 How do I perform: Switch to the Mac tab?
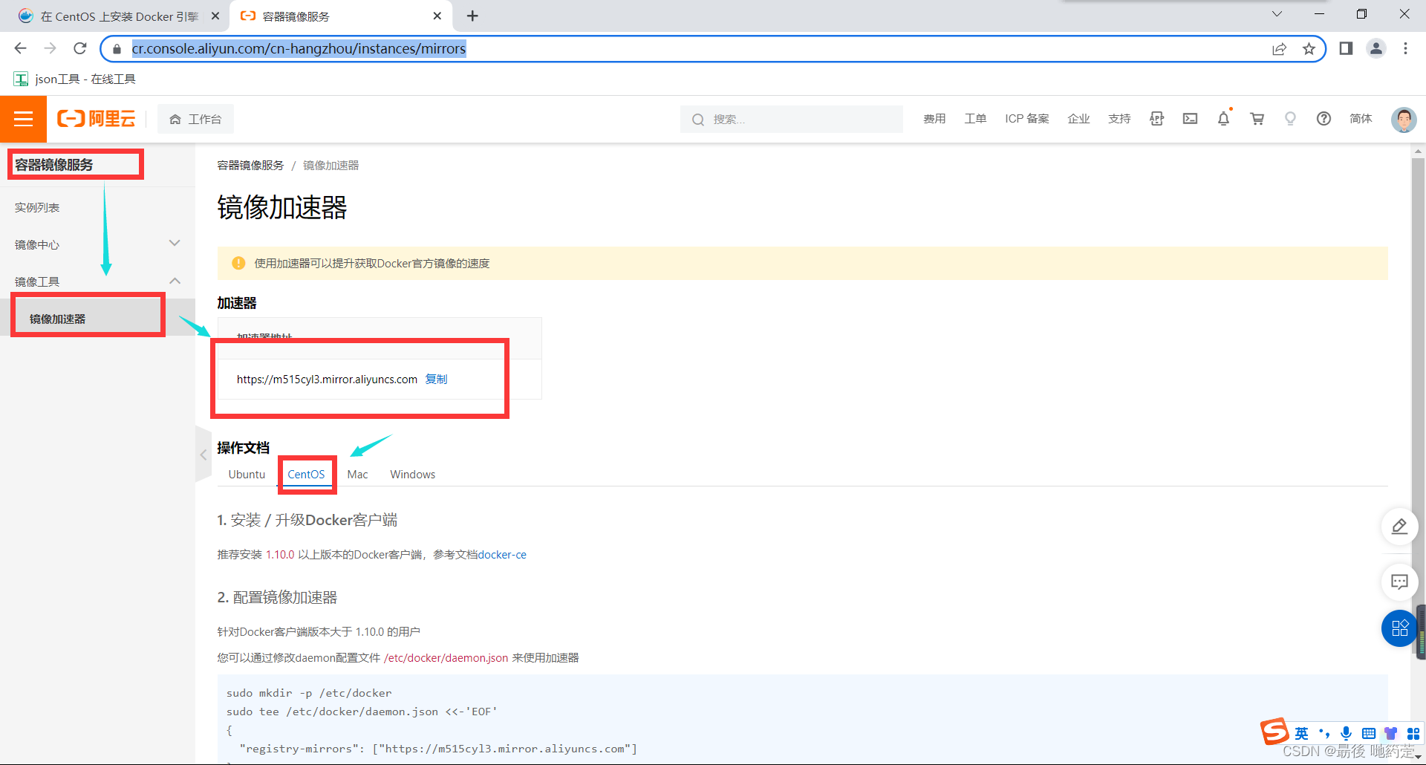point(357,474)
